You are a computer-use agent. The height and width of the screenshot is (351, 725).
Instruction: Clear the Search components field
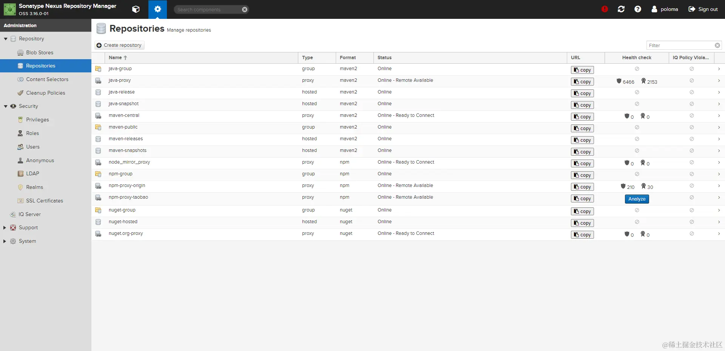(245, 9)
